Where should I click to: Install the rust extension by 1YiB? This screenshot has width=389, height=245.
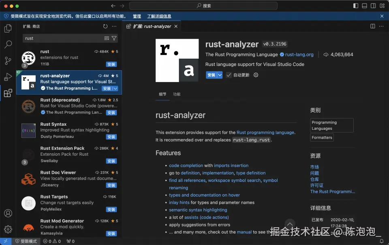(111, 64)
